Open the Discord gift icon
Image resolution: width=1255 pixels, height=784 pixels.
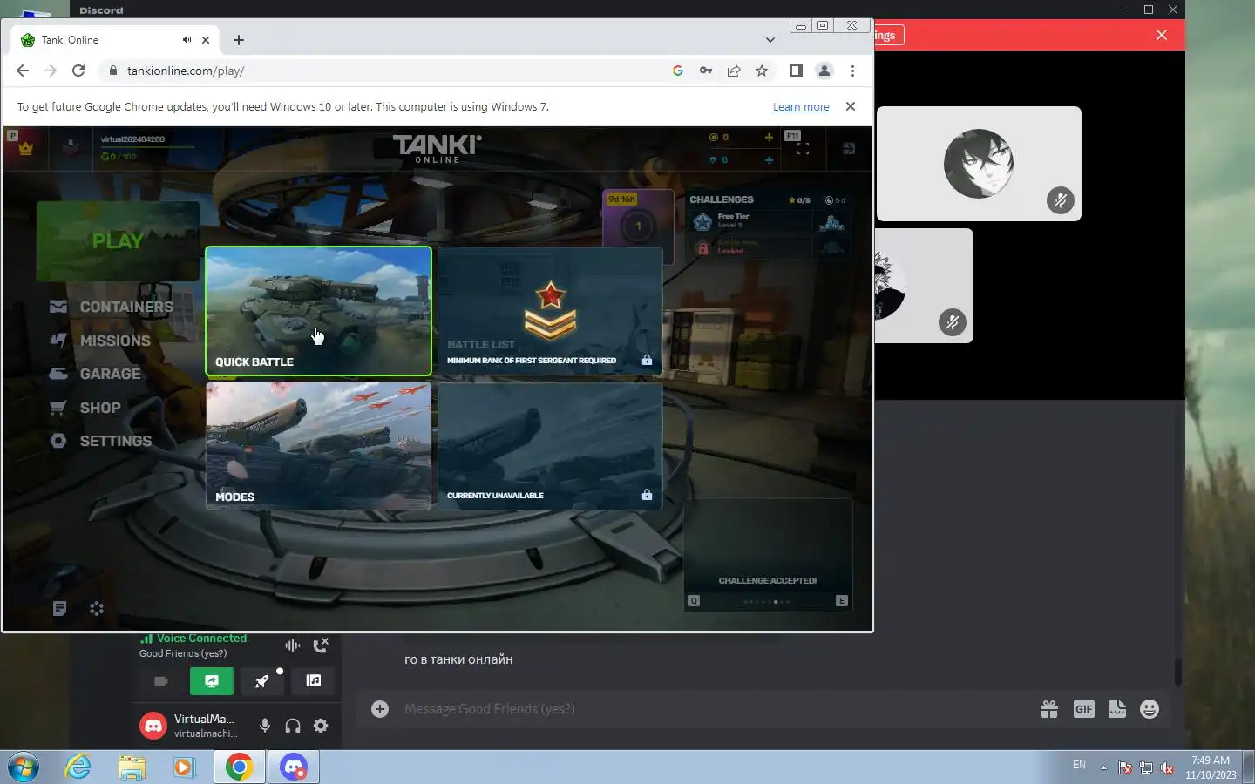tap(1049, 709)
